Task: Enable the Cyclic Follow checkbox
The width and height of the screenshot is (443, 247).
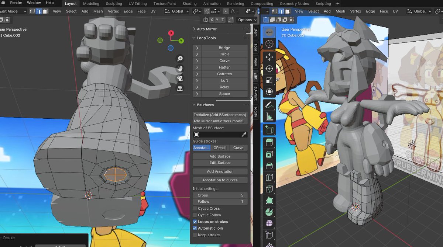Action: pos(195,215)
